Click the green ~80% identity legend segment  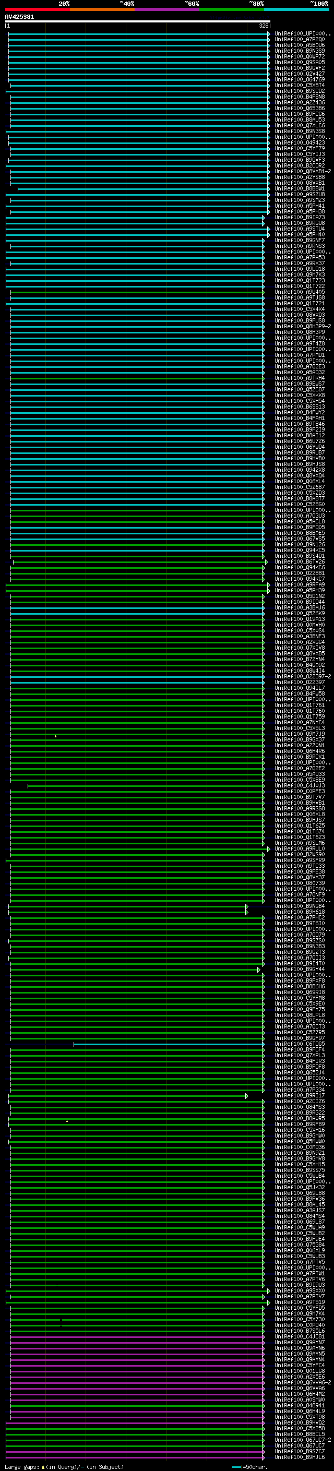click(x=231, y=9)
